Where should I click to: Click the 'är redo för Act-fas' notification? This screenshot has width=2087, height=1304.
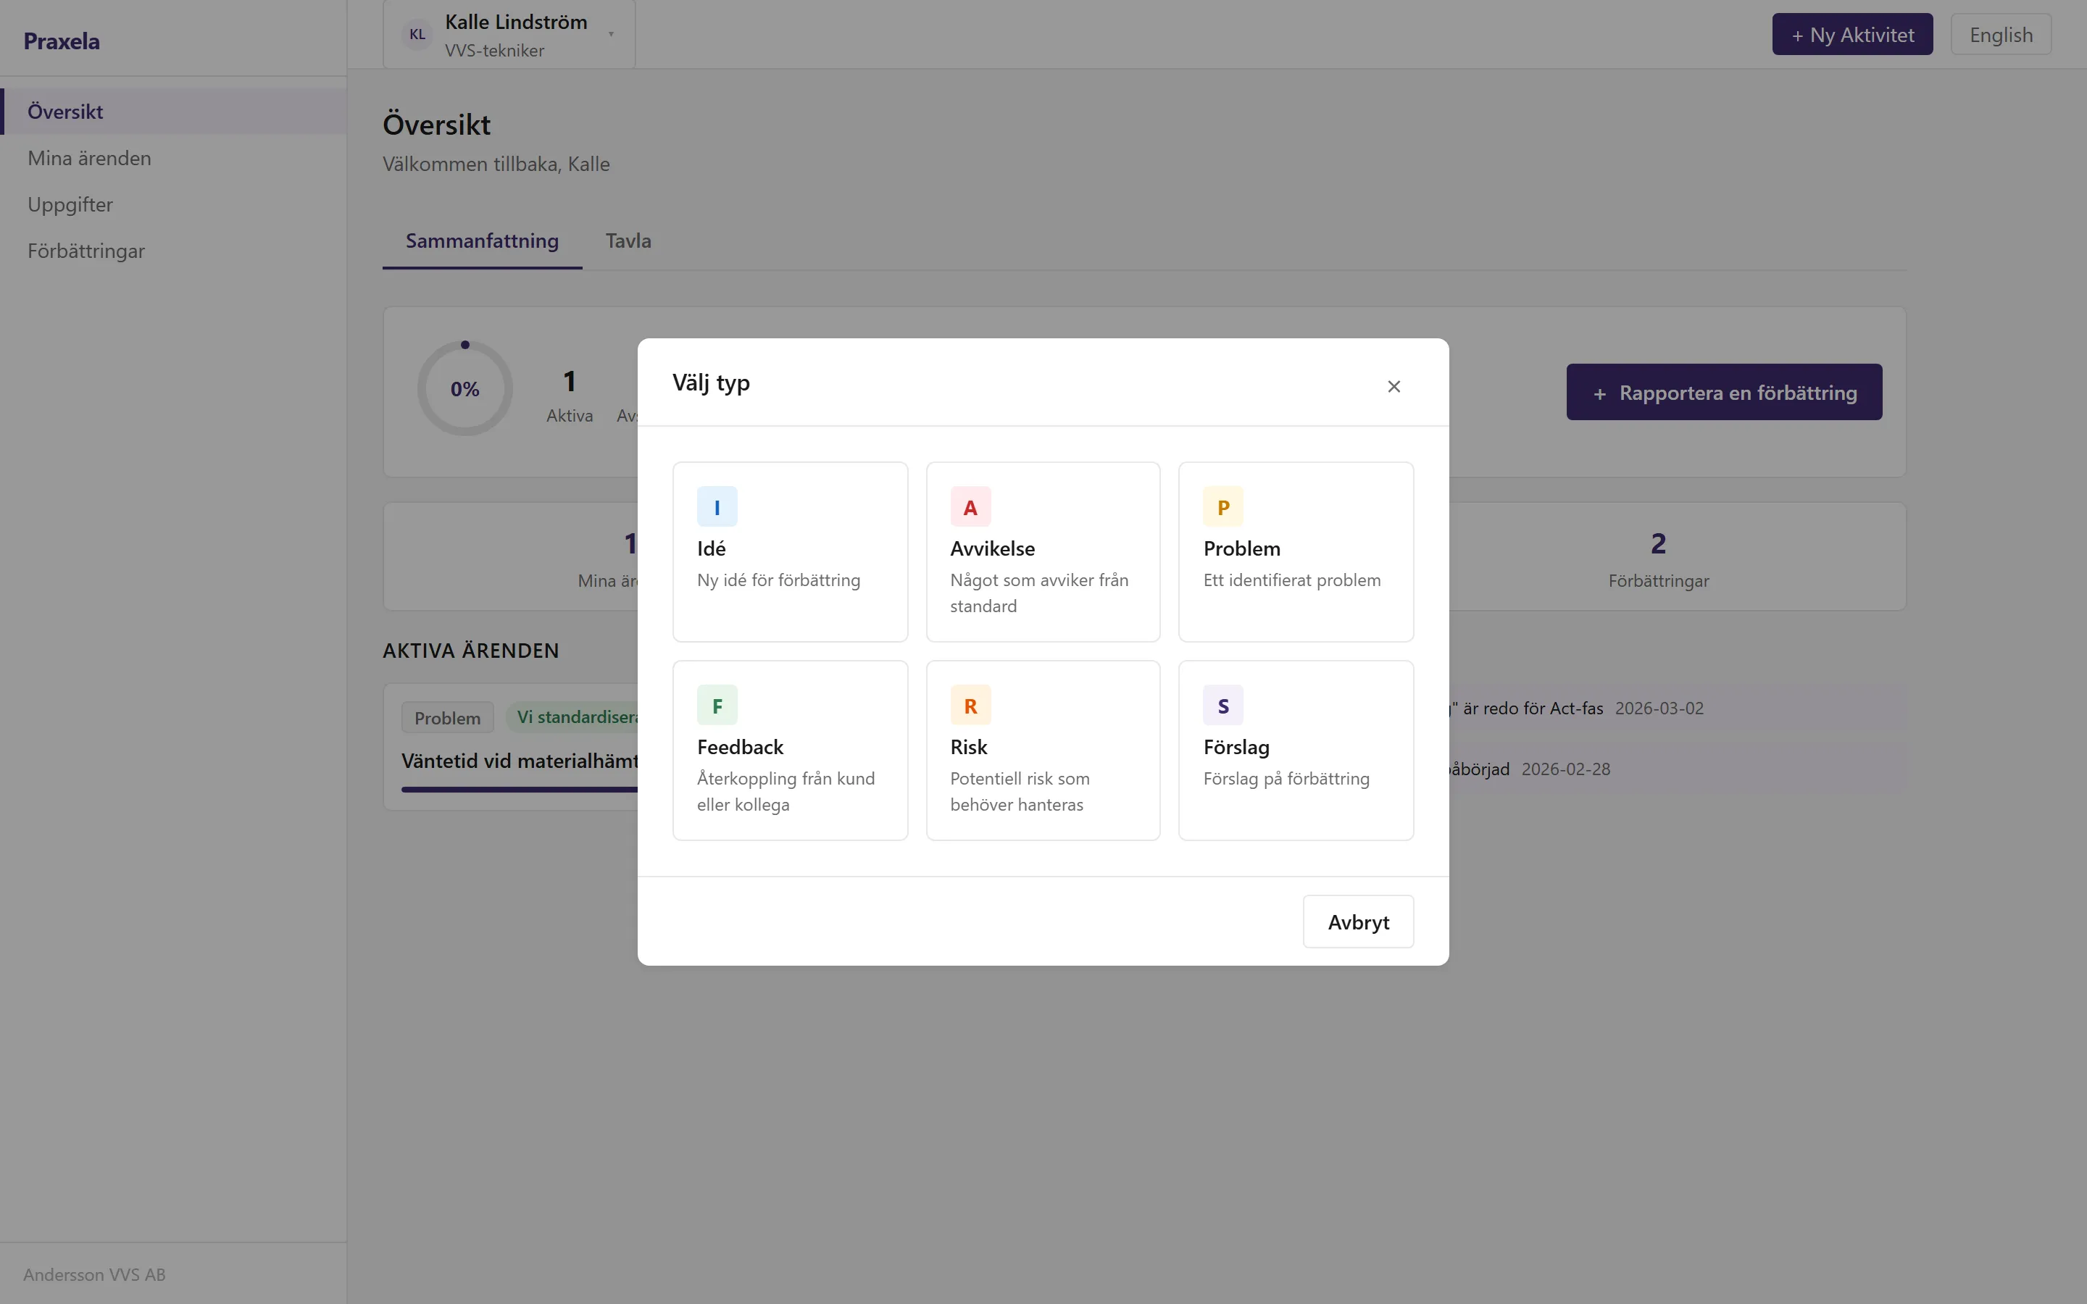[1528, 708]
